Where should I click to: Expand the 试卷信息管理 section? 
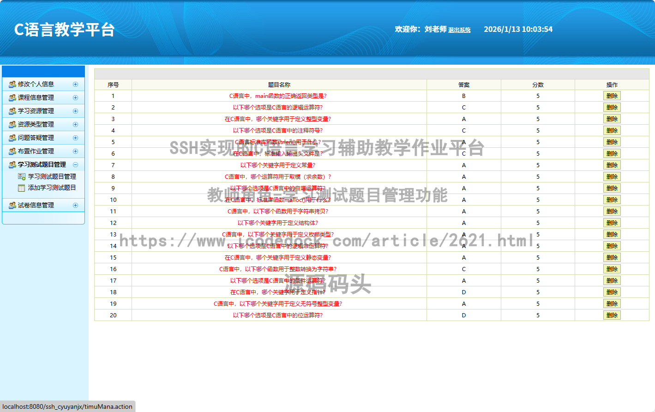click(x=75, y=205)
